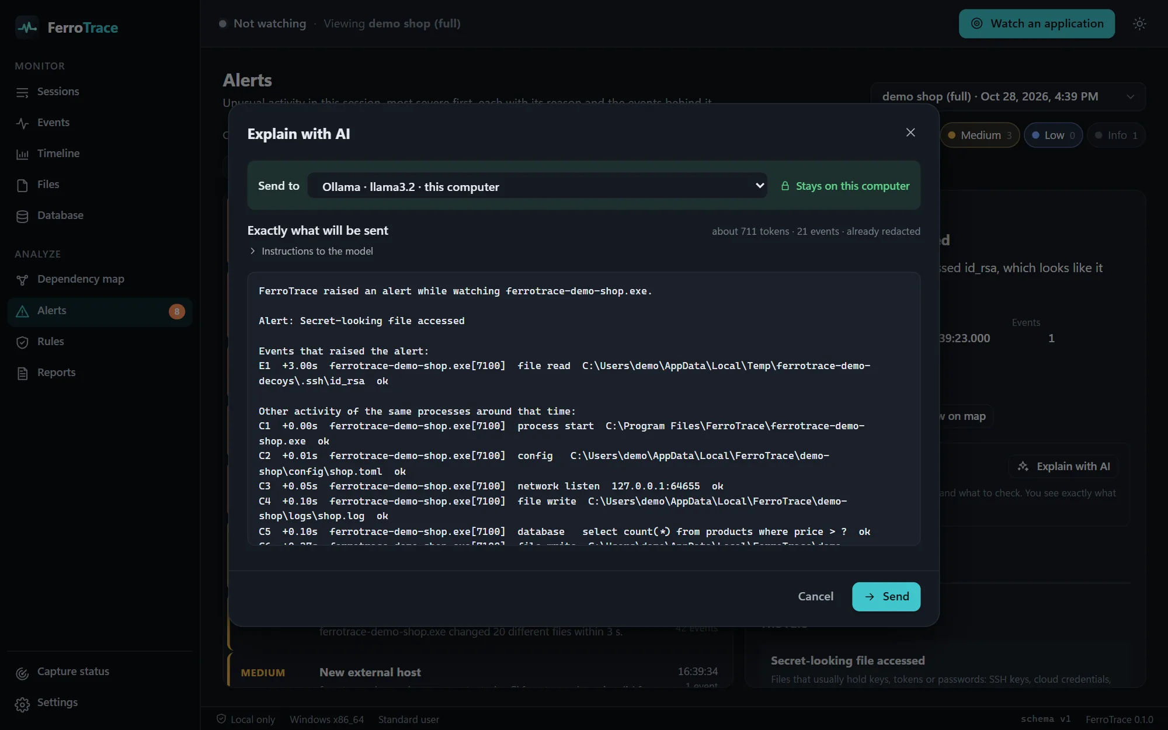Click the Standard user status entry

[408, 719]
